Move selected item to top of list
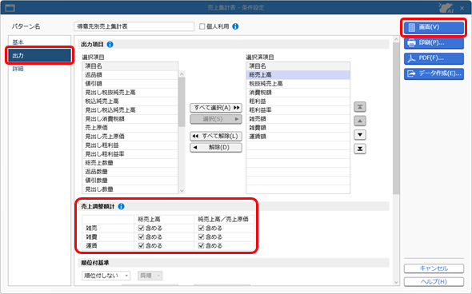472x294 pixels. (360, 107)
